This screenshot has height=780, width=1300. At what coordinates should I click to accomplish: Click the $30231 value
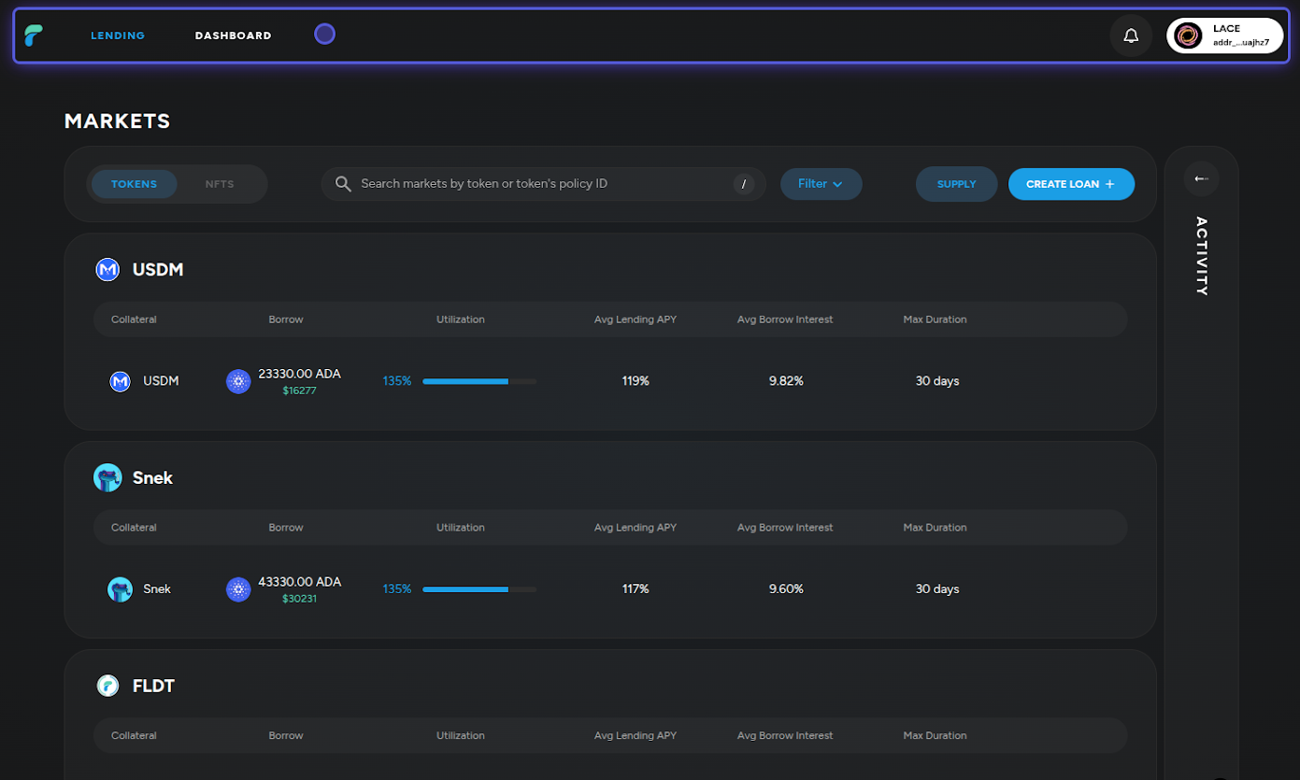click(300, 599)
